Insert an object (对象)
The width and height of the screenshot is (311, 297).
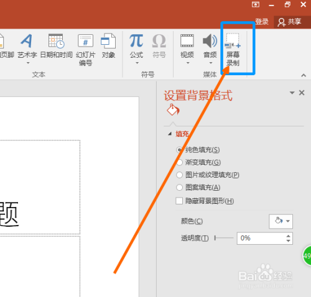click(108, 47)
